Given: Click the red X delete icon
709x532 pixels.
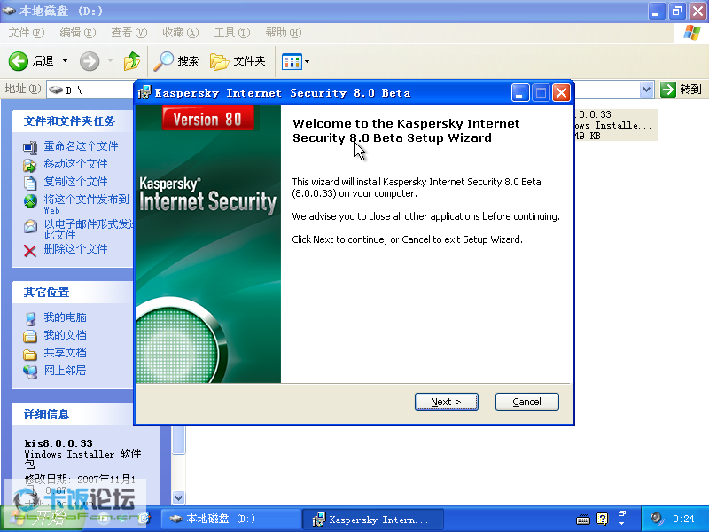Looking at the screenshot, I should 30,251.
